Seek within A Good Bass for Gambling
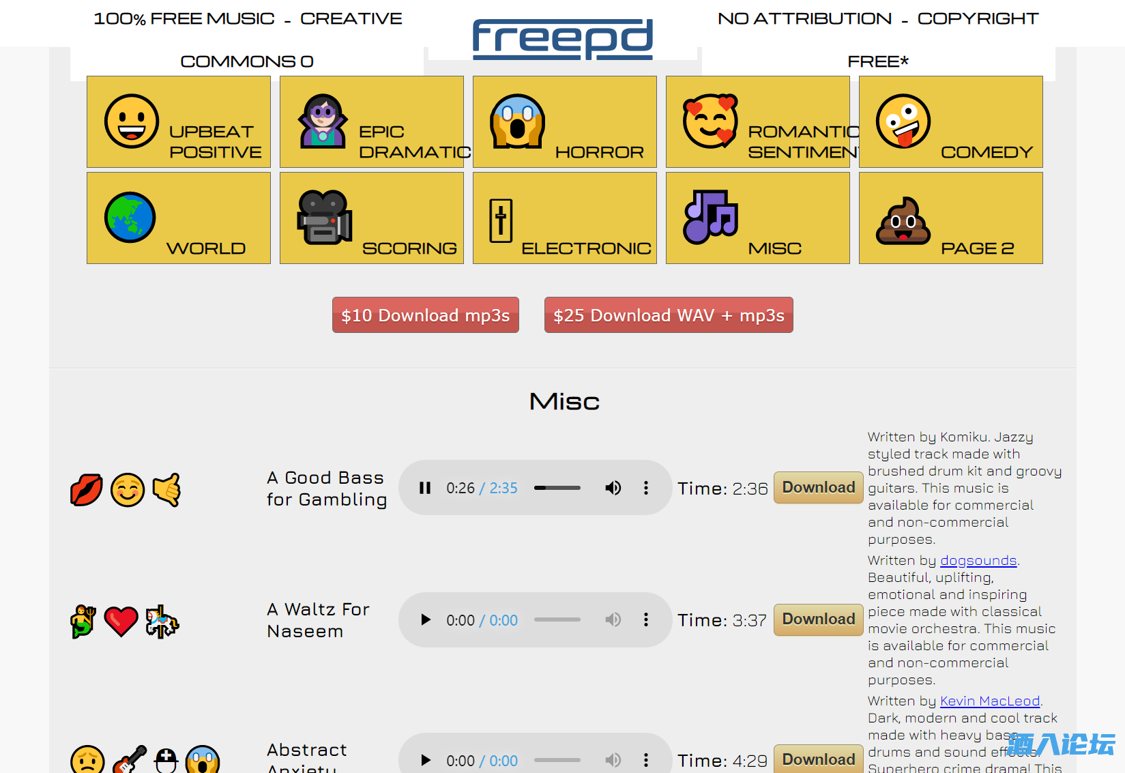Viewport: 1125px width, 773px height. coord(557,488)
